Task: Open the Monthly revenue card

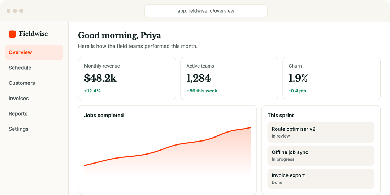Action: coord(127,79)
